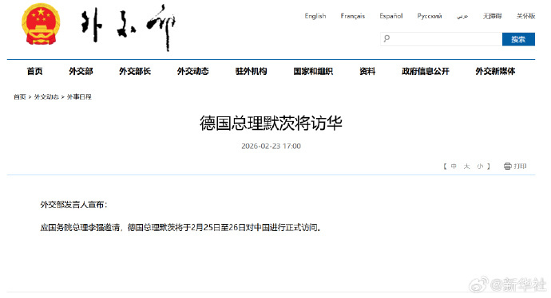Open the 驻外机构 navigation menu
The width and height of the screenshot is (551, 298).
coord(251,71)
